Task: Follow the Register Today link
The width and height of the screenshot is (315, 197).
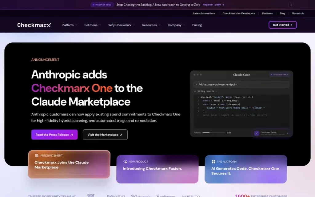Action: (x=213, y=5)
